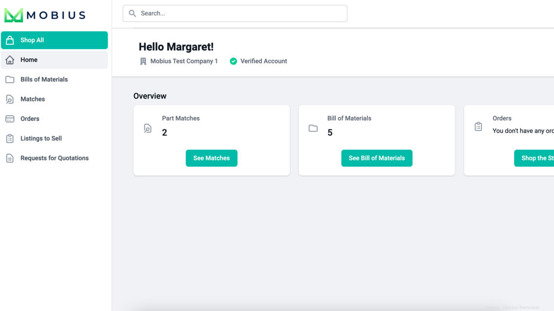The width and height of the screenshot is (554, 311).
Task: Click the Mobius logo
Action: 45,15
